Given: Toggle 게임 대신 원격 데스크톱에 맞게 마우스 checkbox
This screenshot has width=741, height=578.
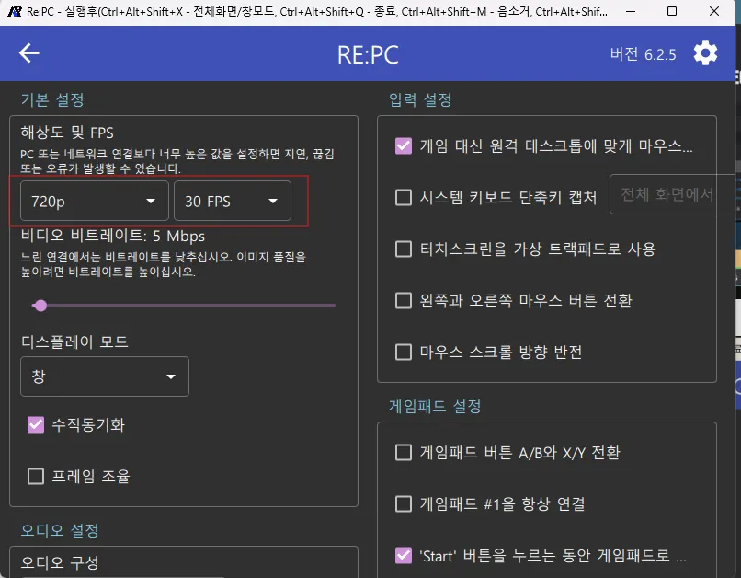Looking at the screenshot, I should (403, 145).
